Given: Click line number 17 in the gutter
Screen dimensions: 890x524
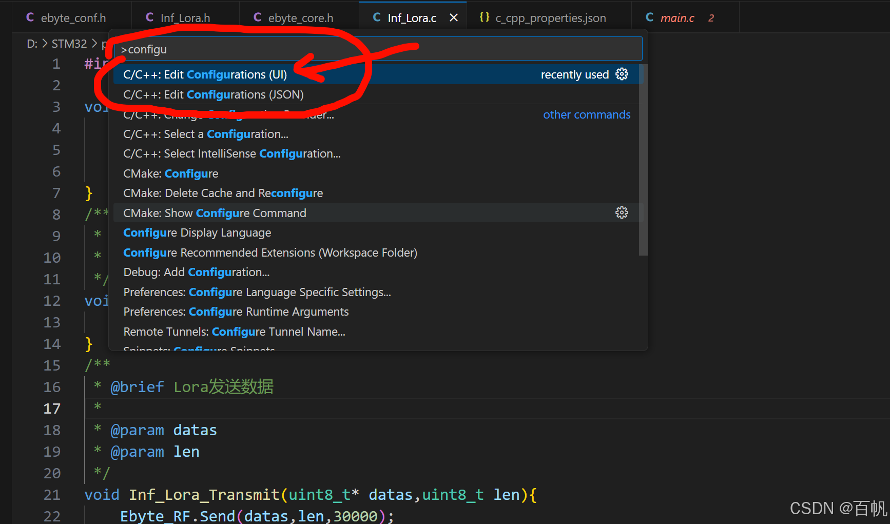Looking at the screenshot, I should pos(52,409).
